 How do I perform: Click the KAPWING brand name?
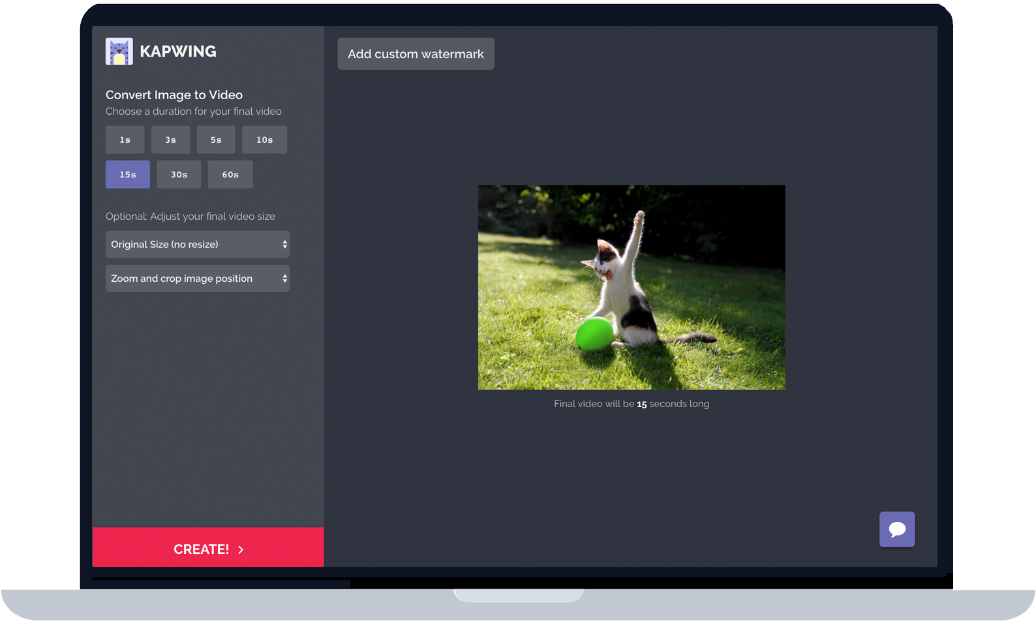pyautogui.click(x=178, y=52)
